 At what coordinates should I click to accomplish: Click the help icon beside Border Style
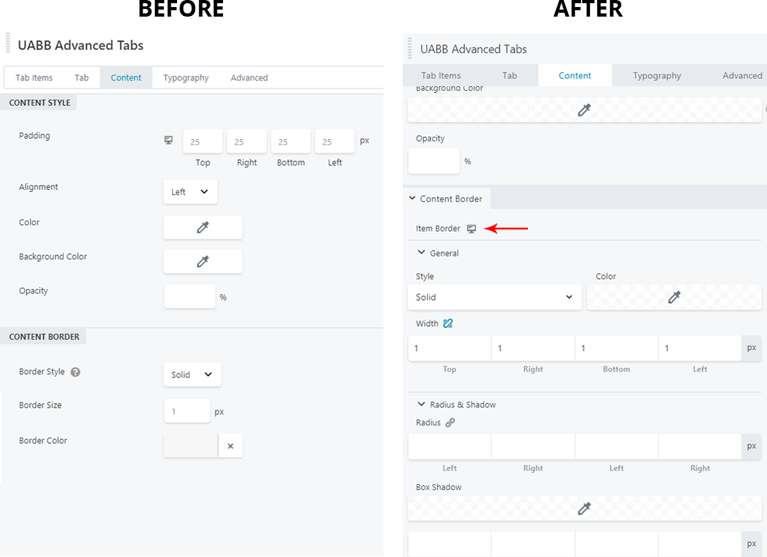[x=75, y=372]
